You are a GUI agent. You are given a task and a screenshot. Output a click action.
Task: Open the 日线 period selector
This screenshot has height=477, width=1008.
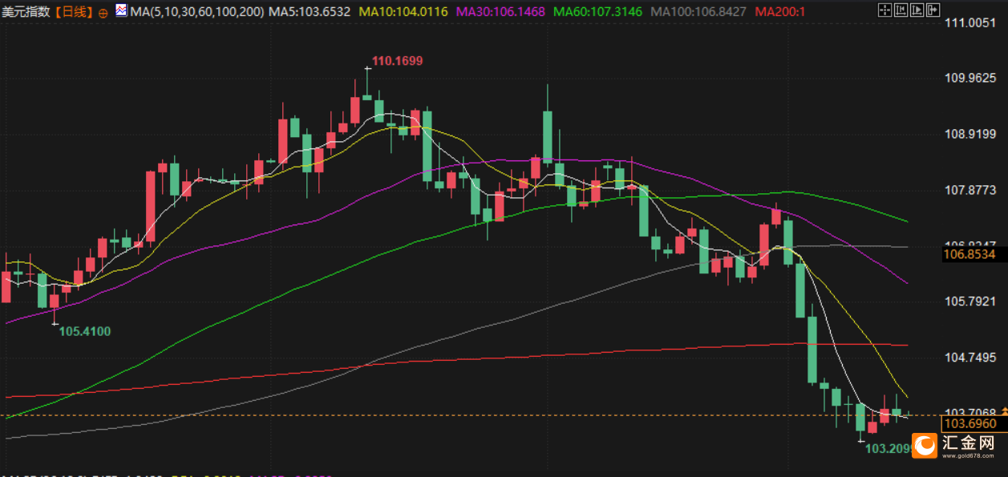pyautogui.click(x=73, y=12)
